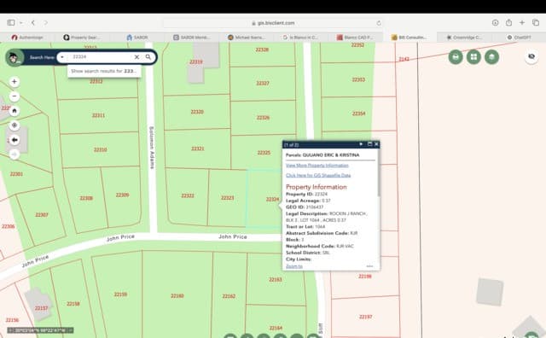Show next feature arrow in popup header

pyautogui.click(x=361, y=144)
